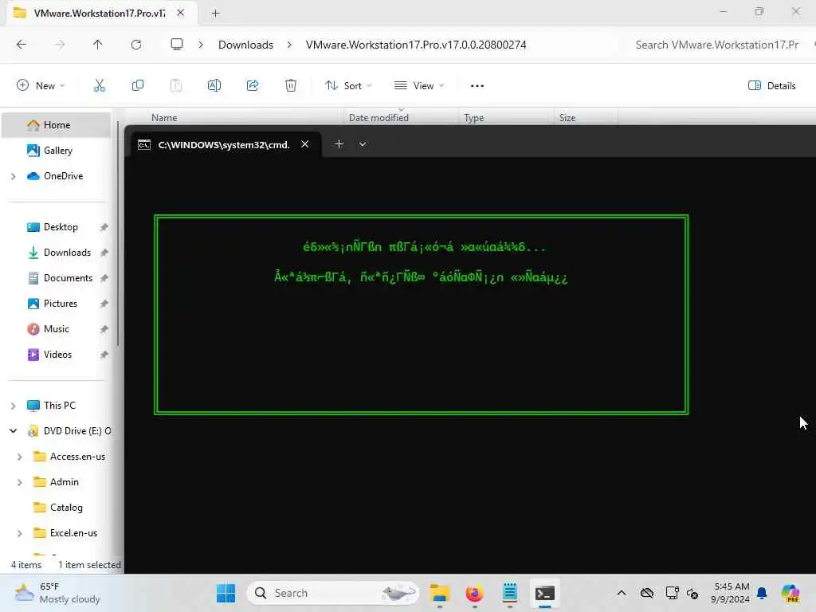Open the View dropdown menu
The height and width of the screenshot is (612, 816).
419,86
